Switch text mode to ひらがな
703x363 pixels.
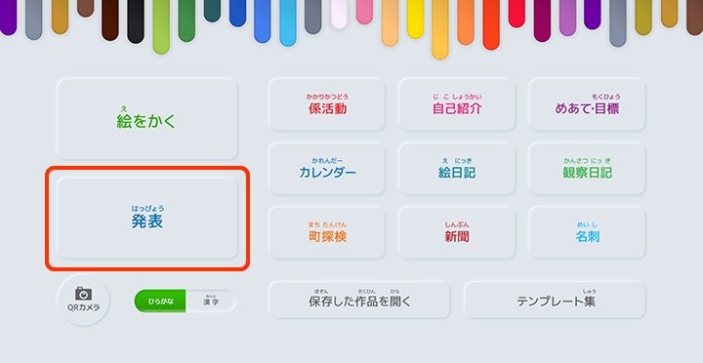click(x=160, y=302)
